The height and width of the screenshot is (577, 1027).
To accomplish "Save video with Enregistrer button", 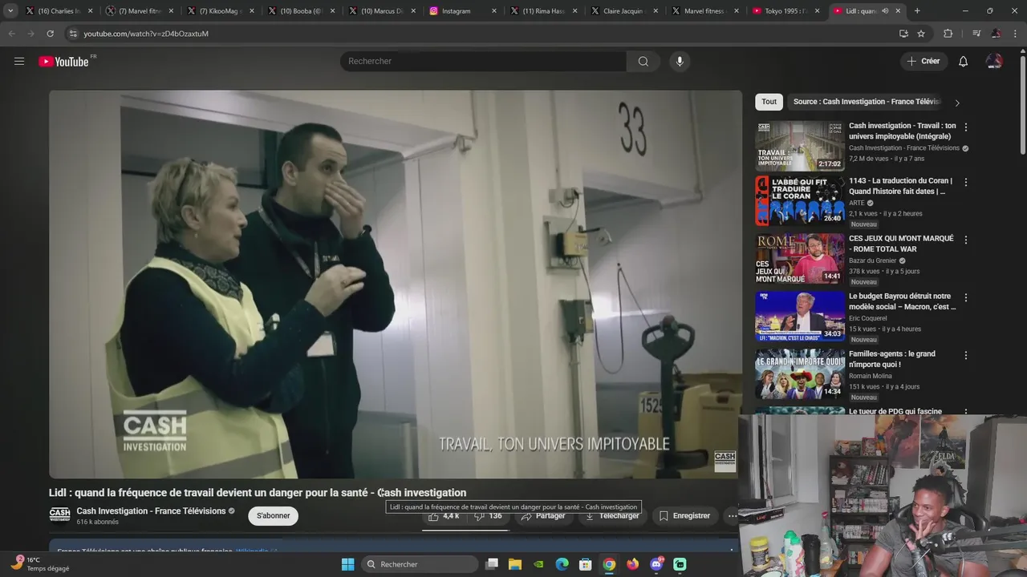I will pos(684,516).
